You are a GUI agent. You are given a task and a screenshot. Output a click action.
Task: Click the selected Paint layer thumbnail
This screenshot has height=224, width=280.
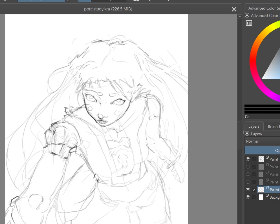pyautogui.click(x=261, y=190)
